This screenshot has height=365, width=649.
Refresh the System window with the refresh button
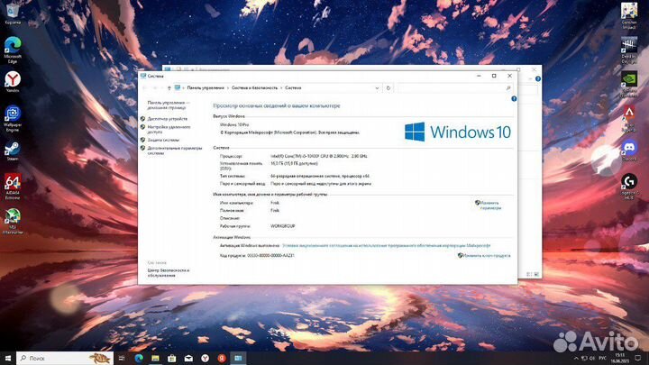[388, 87]
